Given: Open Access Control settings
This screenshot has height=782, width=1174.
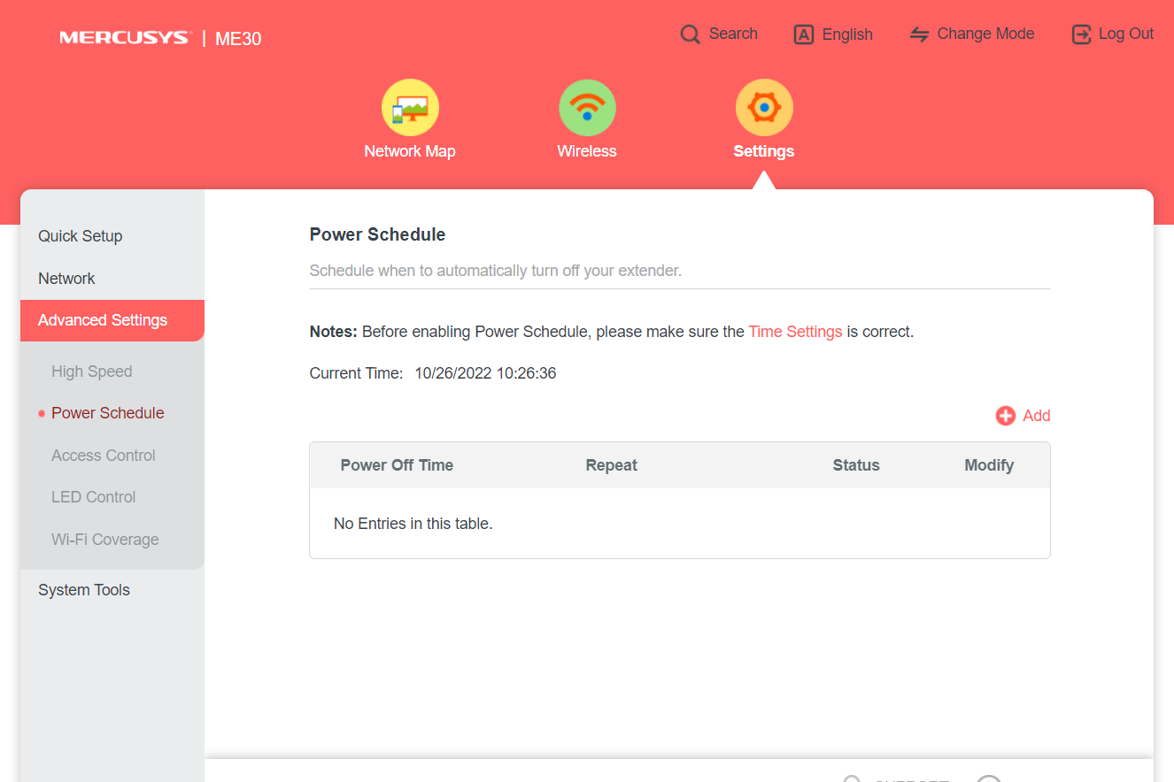Looking at the screenshot, I should click(104, 456).
